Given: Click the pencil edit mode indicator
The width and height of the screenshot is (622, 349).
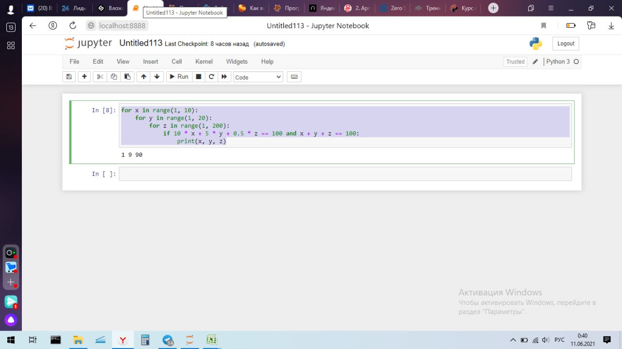Looking at the screenshot, I should coord(536,62).
